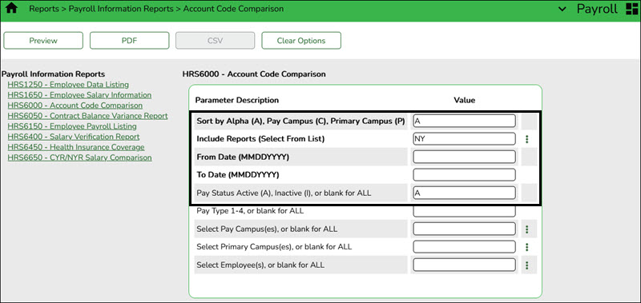Open HRS6050 - Contract Balance Variance Report

(x=88, y=116)
